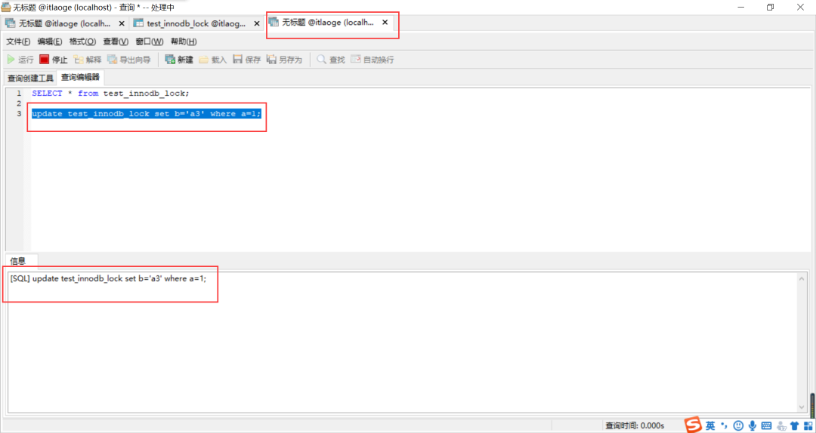
Task: Open the 导出向导 export wizard
Action: coord(129,60)
